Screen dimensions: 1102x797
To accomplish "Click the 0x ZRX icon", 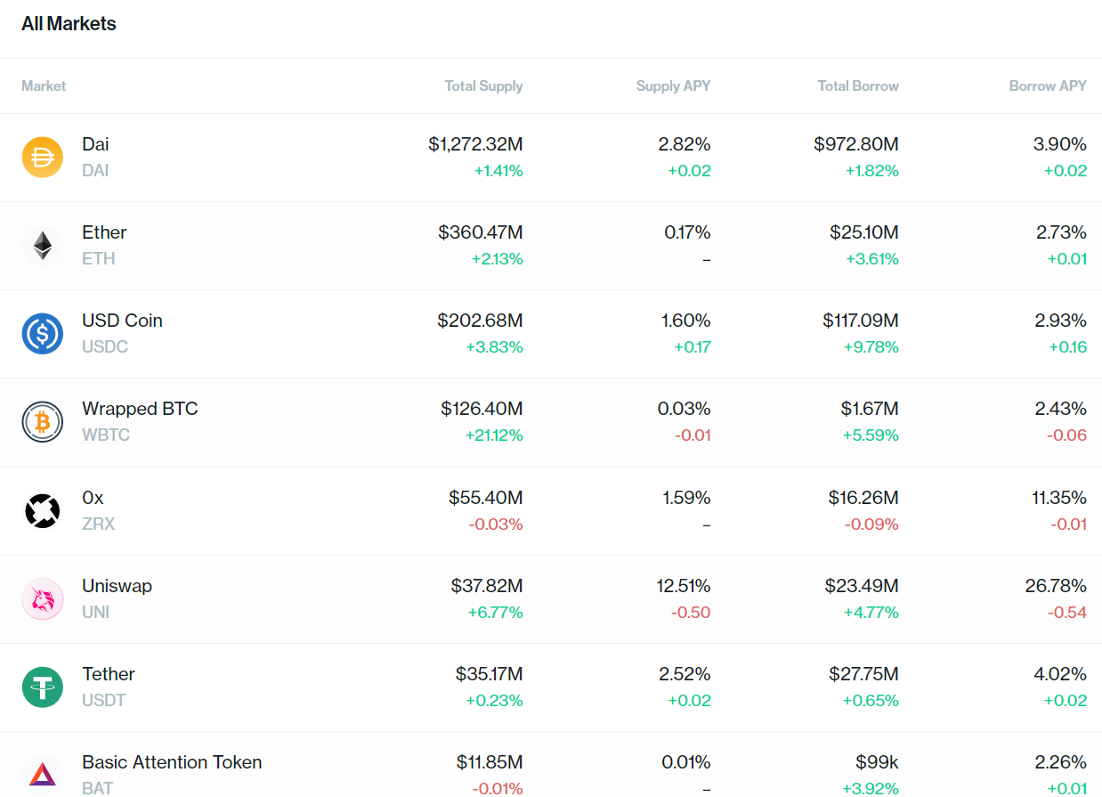I will (43, 510).
